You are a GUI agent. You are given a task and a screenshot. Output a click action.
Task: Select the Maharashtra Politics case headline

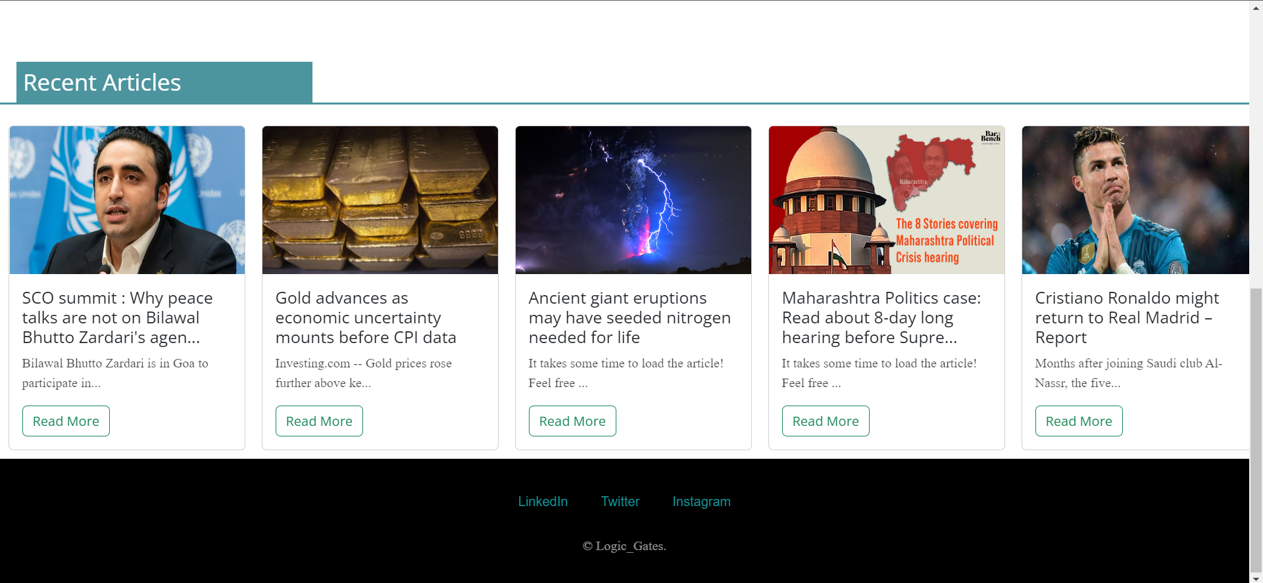[x=881, y=317]
